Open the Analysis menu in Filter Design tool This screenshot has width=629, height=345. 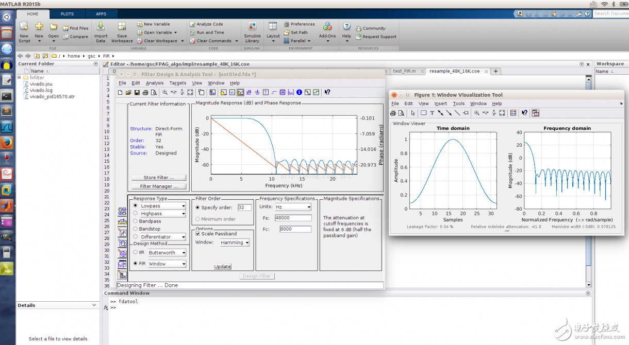[154, 83]
